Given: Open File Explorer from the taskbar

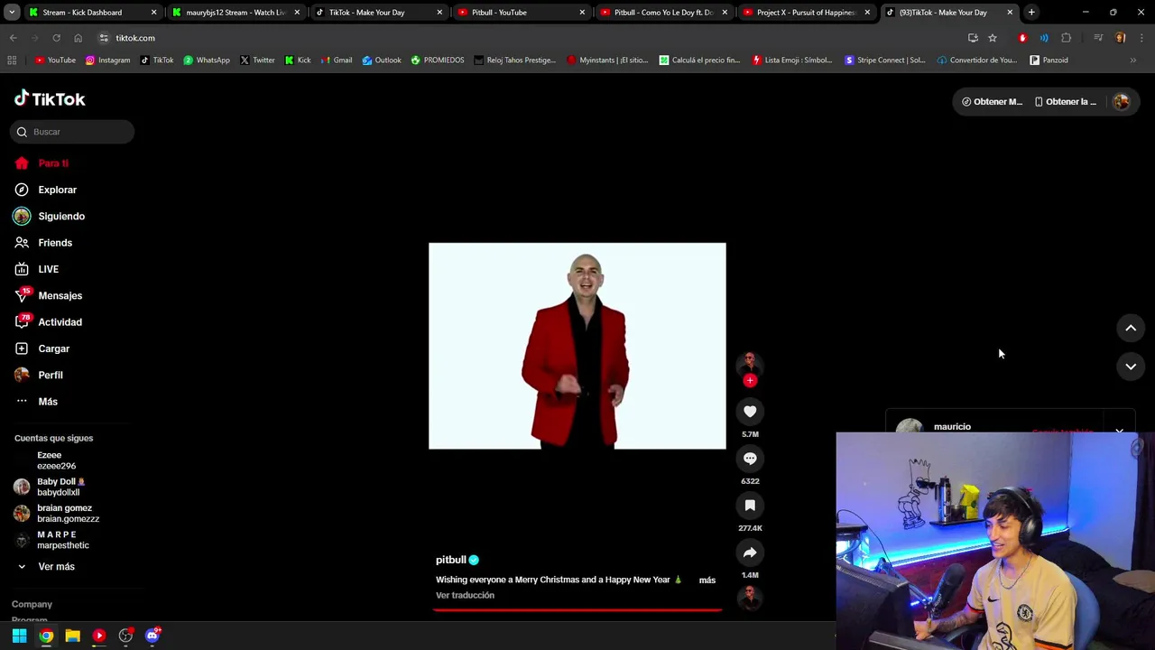Looking at the screenshot, I should (72, 636).
